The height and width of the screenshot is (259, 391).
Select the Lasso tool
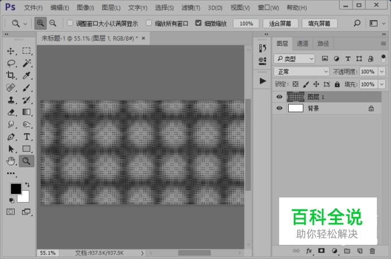point(11,63)
